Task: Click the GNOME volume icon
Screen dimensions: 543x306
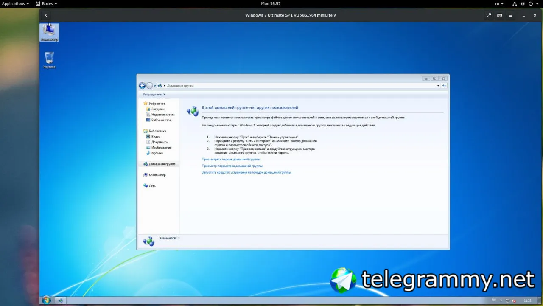Action: tap(523, 3)
